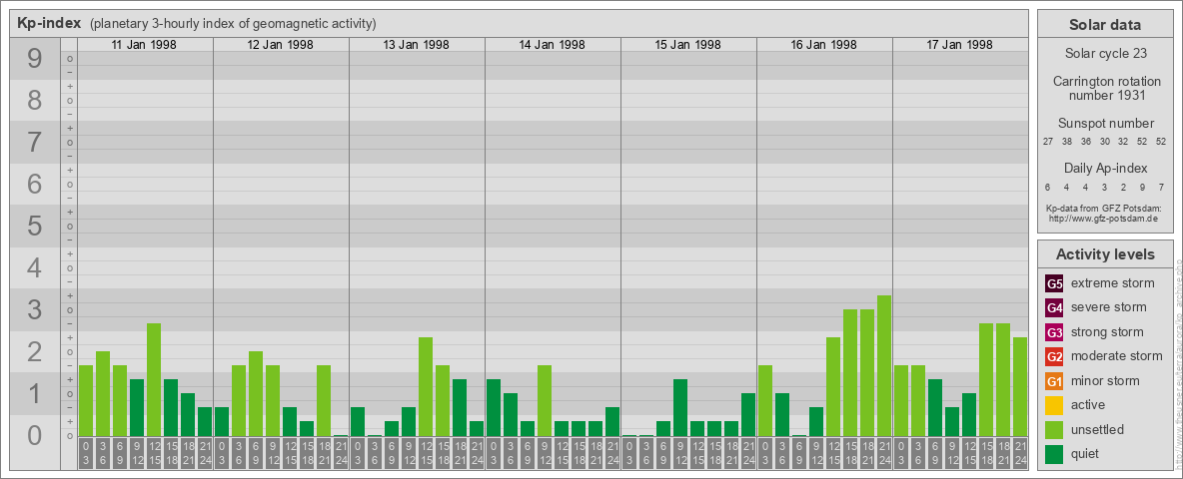Click the Kp scale number 5

tap(34, 226)
